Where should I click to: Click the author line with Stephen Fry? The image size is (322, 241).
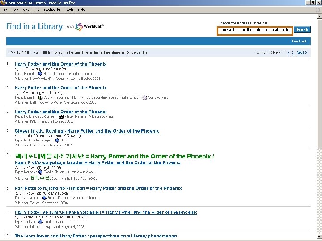[x=38, y=93]
